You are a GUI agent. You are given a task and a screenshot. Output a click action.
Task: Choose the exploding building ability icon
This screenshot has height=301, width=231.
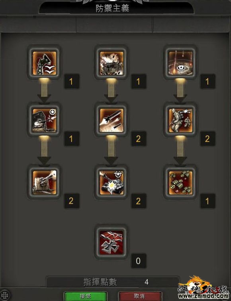pyautogui.click(x=111, y=63)
